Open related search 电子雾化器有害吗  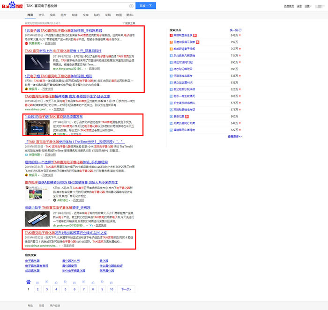click(37, 266)
